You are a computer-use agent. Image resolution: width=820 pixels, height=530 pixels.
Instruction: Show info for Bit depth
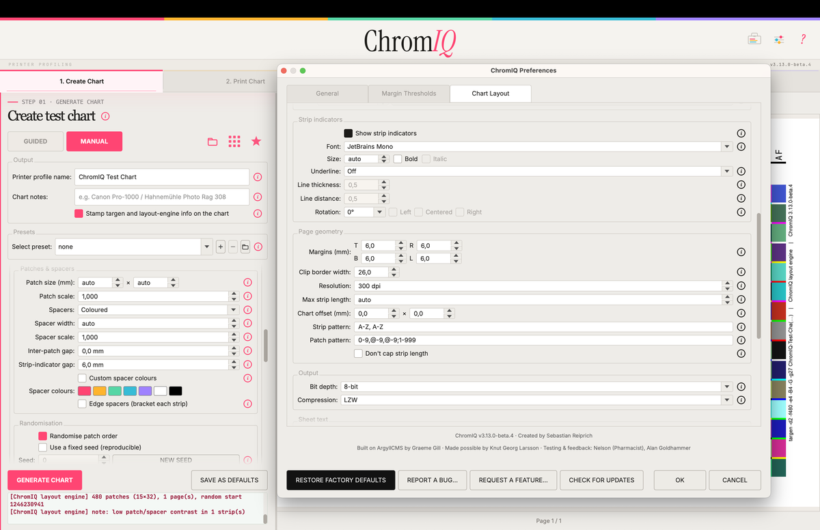[741, 387]
